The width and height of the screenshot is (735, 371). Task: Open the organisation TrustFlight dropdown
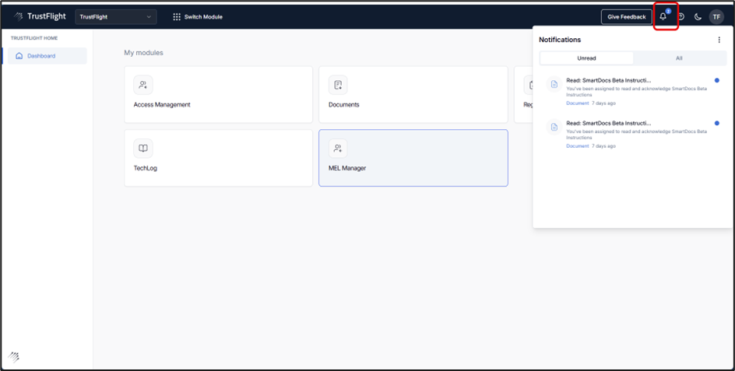115,17
